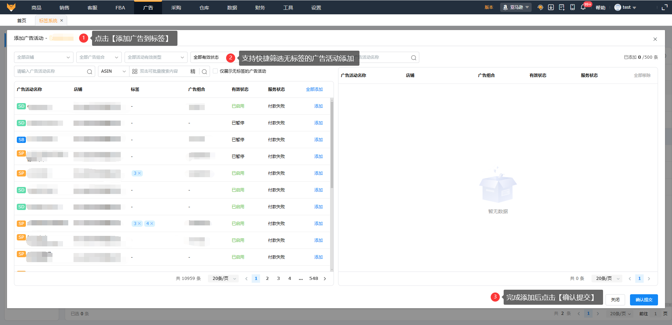This screenshot has width=672, height=325.
Task: Open the FBA menu
Action: point(120,7)
